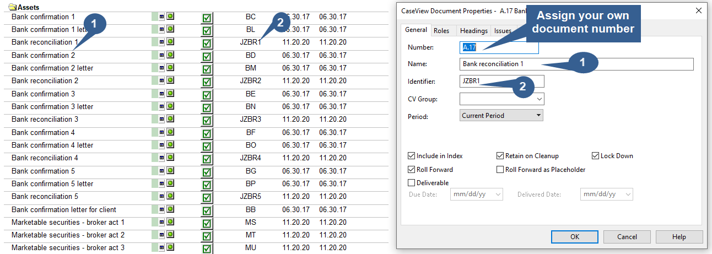Toggle sign-off checkmark for Bank reconciliation 1
712x254 pixels.
[x=207, y=43]
